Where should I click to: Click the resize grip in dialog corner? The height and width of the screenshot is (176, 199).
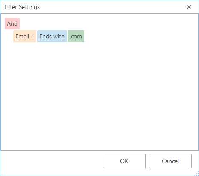[197, 174]
